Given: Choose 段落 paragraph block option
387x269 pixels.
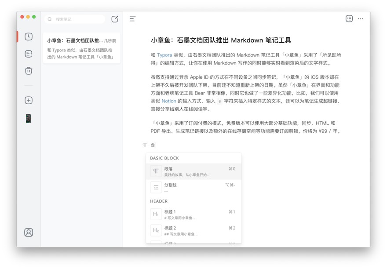Looking at the screenshot, I should pos(194,171).
